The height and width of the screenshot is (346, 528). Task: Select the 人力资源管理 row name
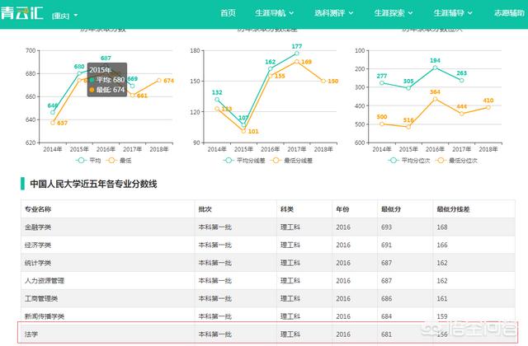45,281
